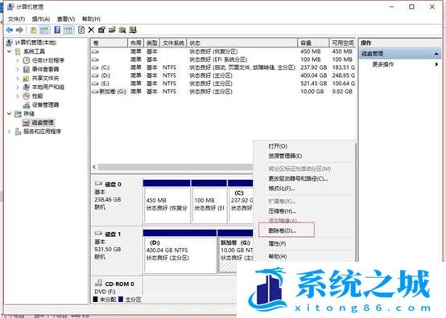
Task: Choose 压缩卷(H)... in the context menu
Action: [282, 211]
